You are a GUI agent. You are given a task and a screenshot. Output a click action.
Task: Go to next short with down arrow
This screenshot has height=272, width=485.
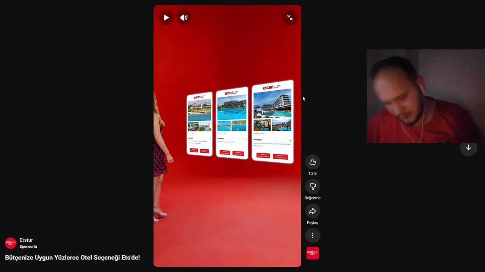click(x=468, y=148)
